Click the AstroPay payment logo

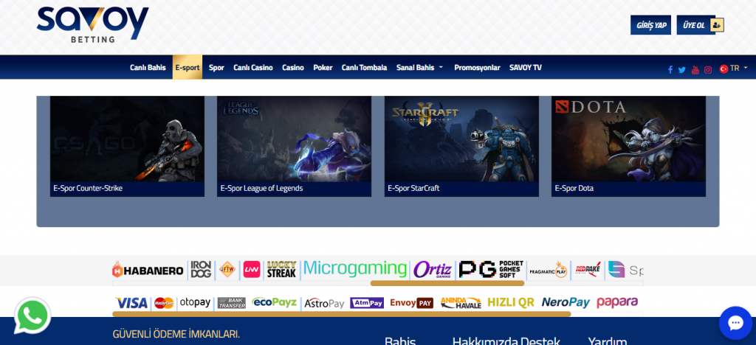click(325, 303)
